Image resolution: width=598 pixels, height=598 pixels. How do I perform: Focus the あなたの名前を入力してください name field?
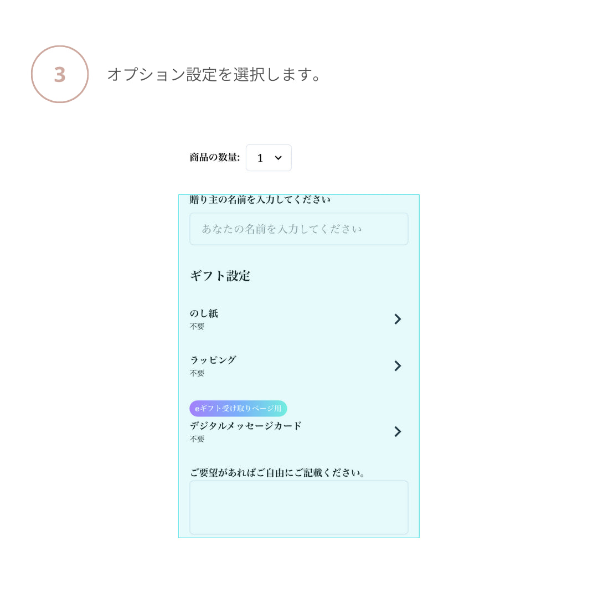tap(298, 229)
